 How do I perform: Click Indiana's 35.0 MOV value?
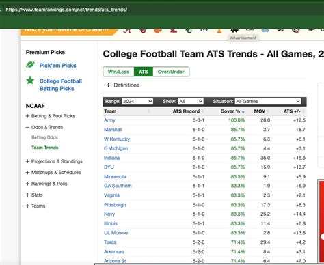tap(265, 158)
